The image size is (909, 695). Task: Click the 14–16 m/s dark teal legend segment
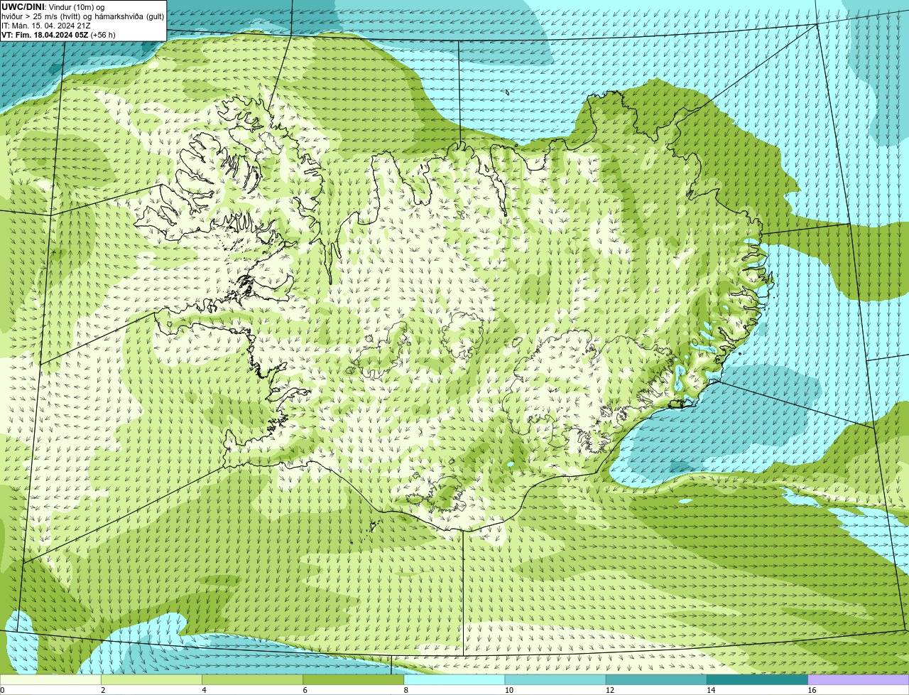[x=758, y=680]
